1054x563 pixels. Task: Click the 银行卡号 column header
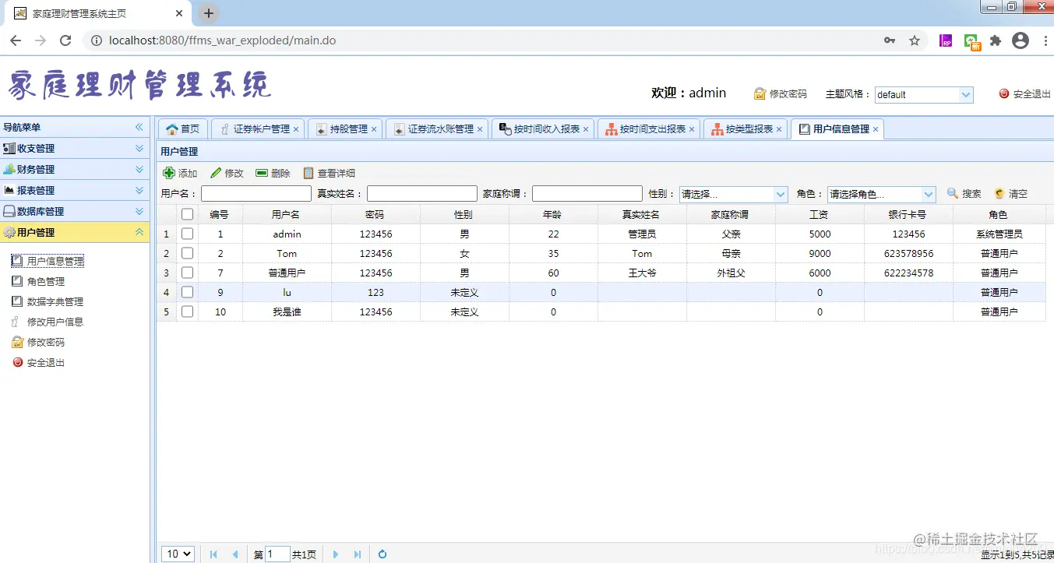908,214
